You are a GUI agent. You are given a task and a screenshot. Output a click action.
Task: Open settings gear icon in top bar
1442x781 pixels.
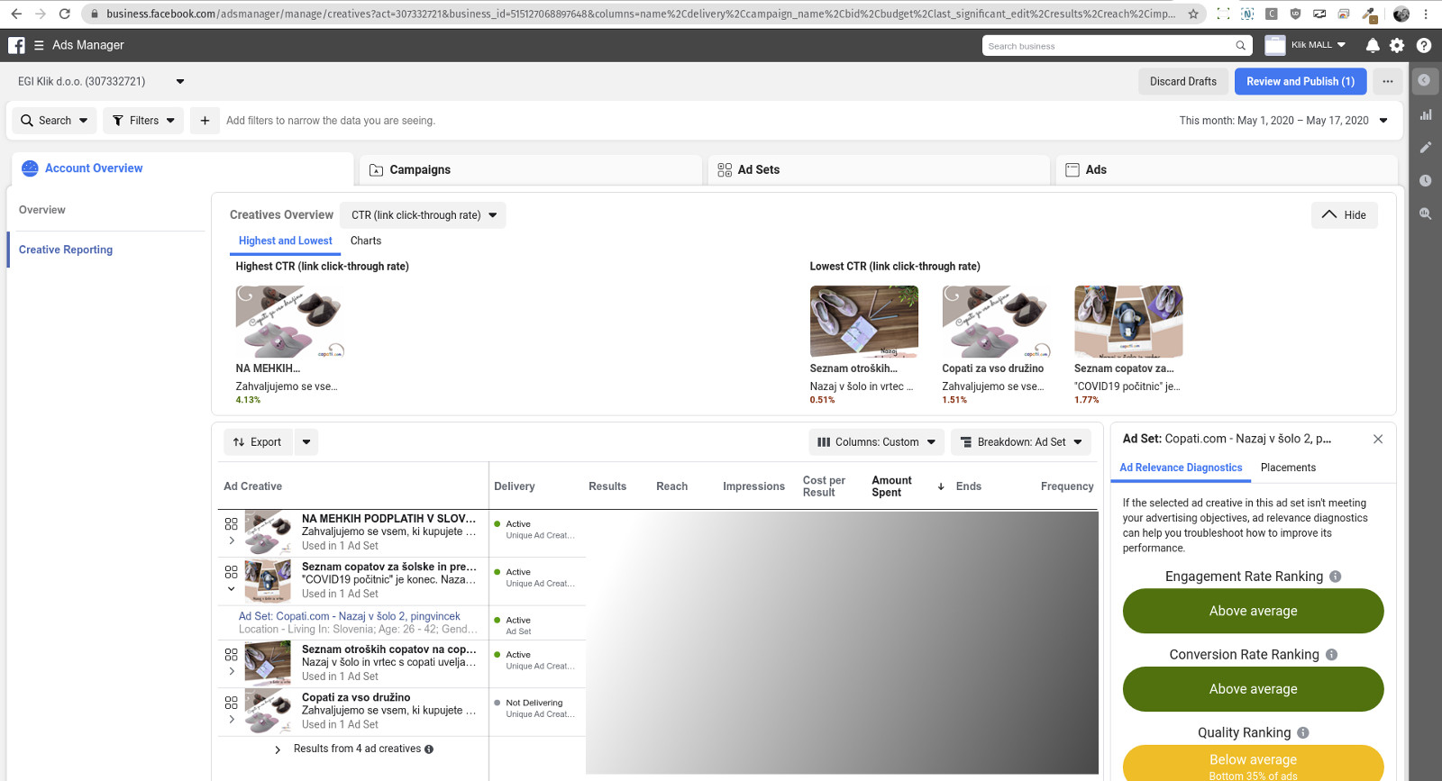click(x=1397, y=45)
